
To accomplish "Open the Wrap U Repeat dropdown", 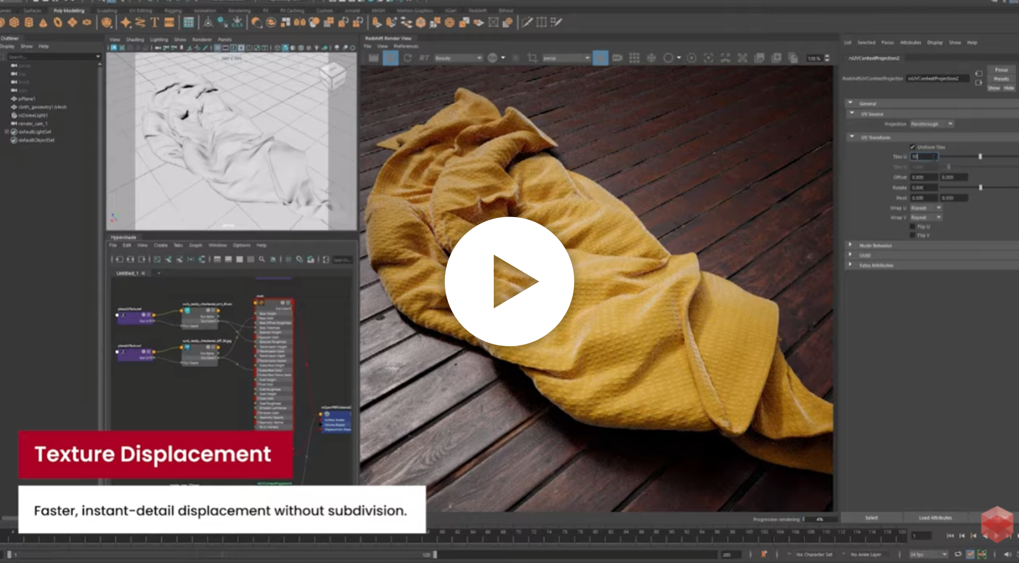I will 926,208.
